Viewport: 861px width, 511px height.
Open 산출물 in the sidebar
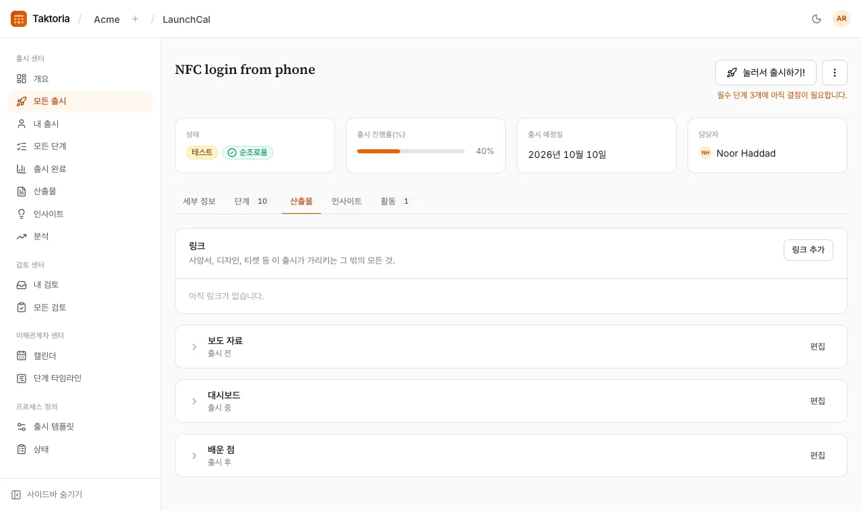80,191
